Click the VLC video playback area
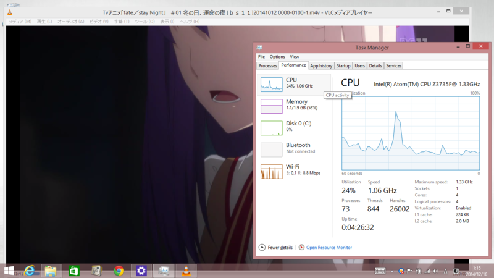Image resolution: width=494 pixels, height=278 pixels. [x=129, y=145]
